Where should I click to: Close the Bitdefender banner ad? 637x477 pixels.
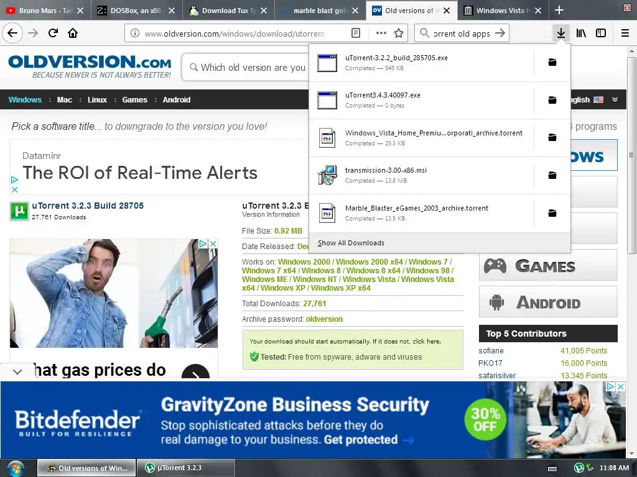[x=620, y=386]
